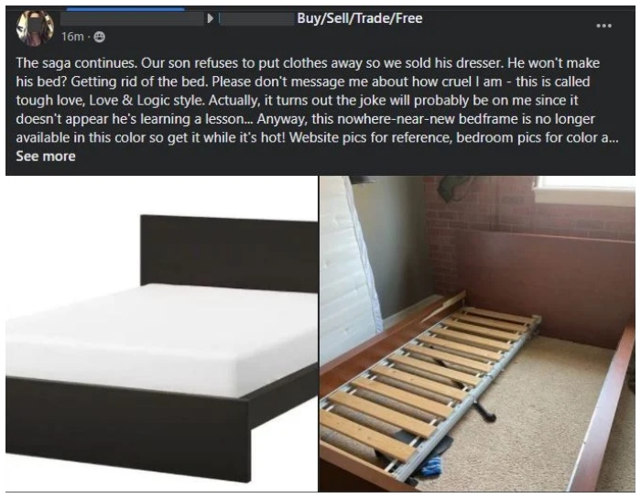Open the website photo of the black bedframe
This screenshot has width=641, height=498.
(161, 334)
